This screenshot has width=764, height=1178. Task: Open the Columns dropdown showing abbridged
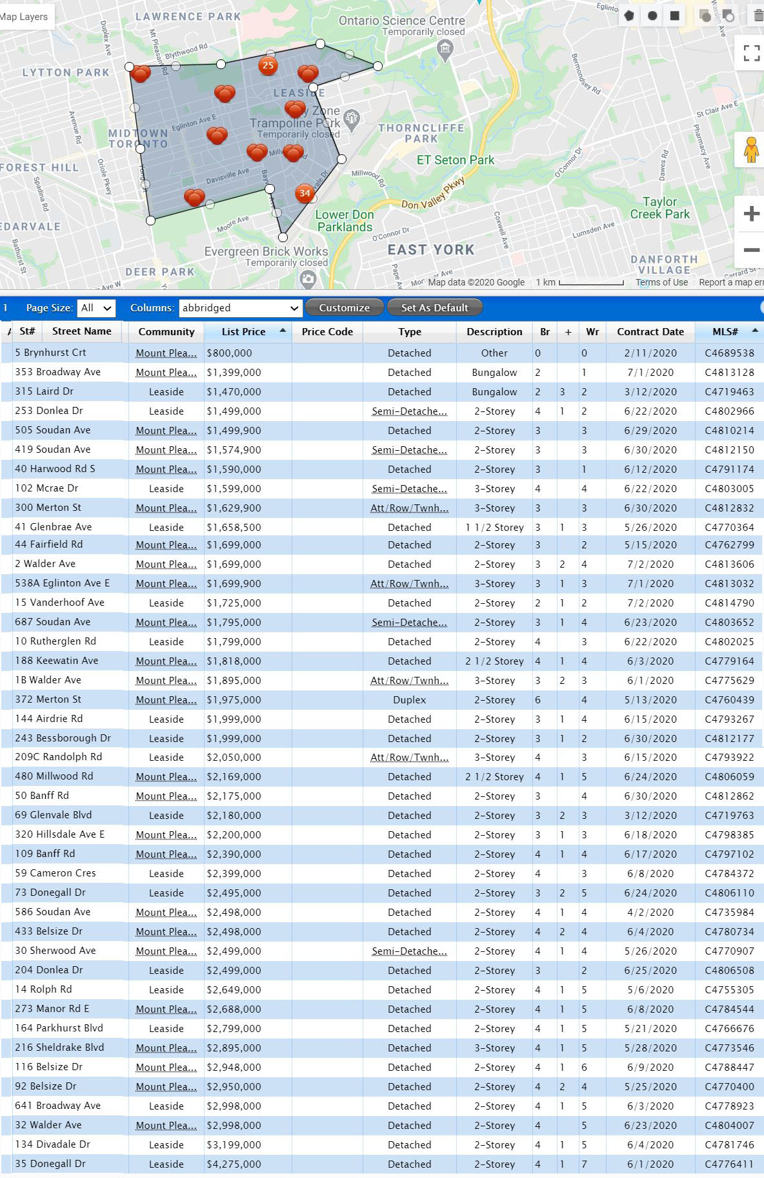(x=241, y=308)
